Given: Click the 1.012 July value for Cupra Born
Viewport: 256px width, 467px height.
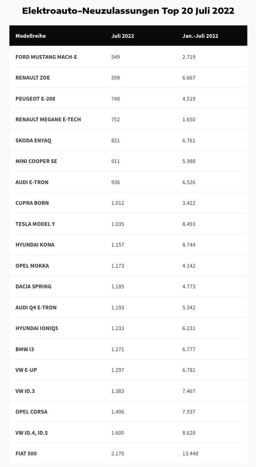Looking at the screenshot, I should coord(118,203).
